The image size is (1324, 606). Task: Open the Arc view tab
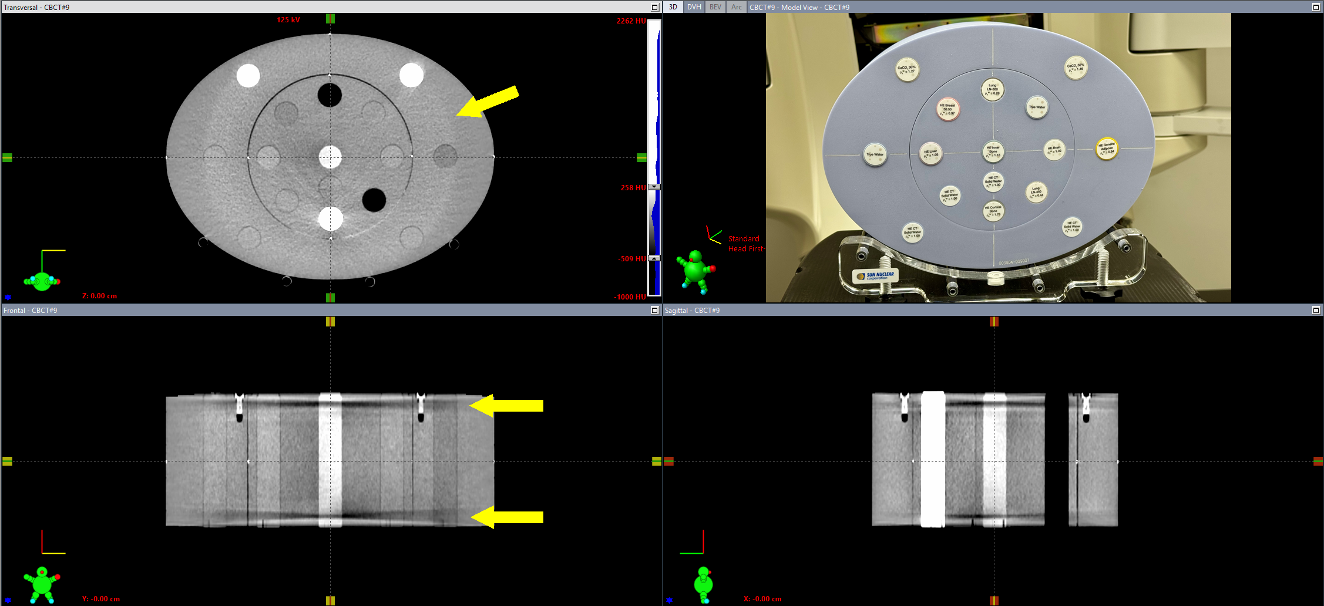coord(737,7)
